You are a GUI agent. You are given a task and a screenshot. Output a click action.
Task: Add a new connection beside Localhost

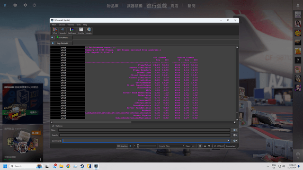[x=52, y=37]
